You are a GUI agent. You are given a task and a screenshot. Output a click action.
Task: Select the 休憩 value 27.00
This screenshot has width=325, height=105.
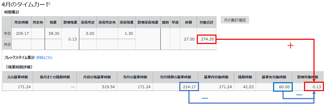188,39
